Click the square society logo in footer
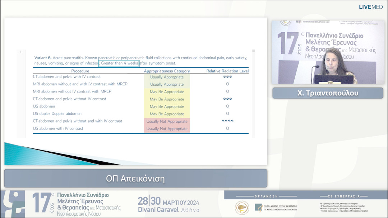 click(259, 208)
